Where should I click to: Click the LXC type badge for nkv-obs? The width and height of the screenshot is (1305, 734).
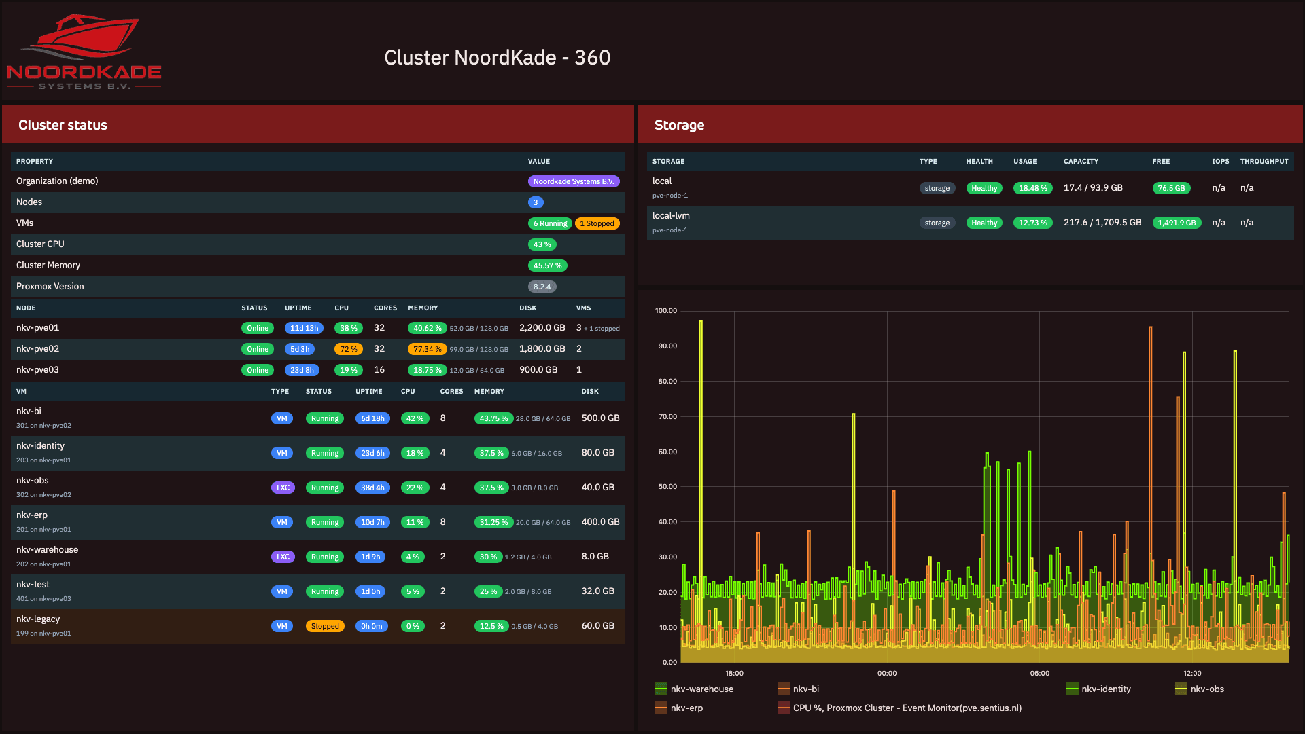tap(283, 488)
